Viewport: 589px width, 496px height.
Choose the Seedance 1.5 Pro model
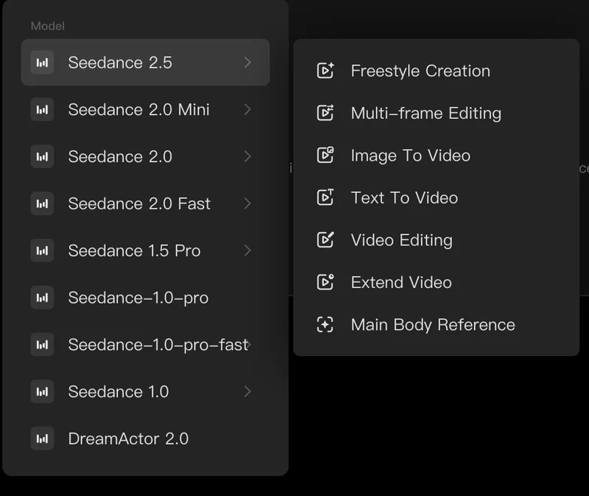(145, 251)
